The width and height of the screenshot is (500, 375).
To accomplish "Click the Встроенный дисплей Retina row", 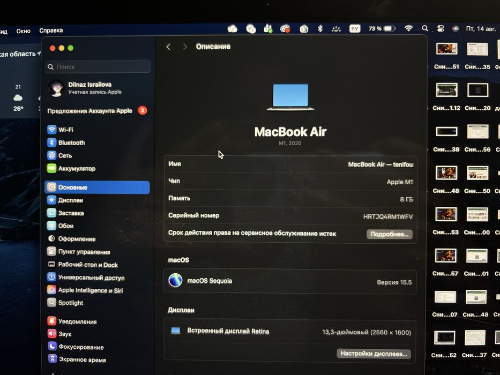I will [x=290, y=331].
